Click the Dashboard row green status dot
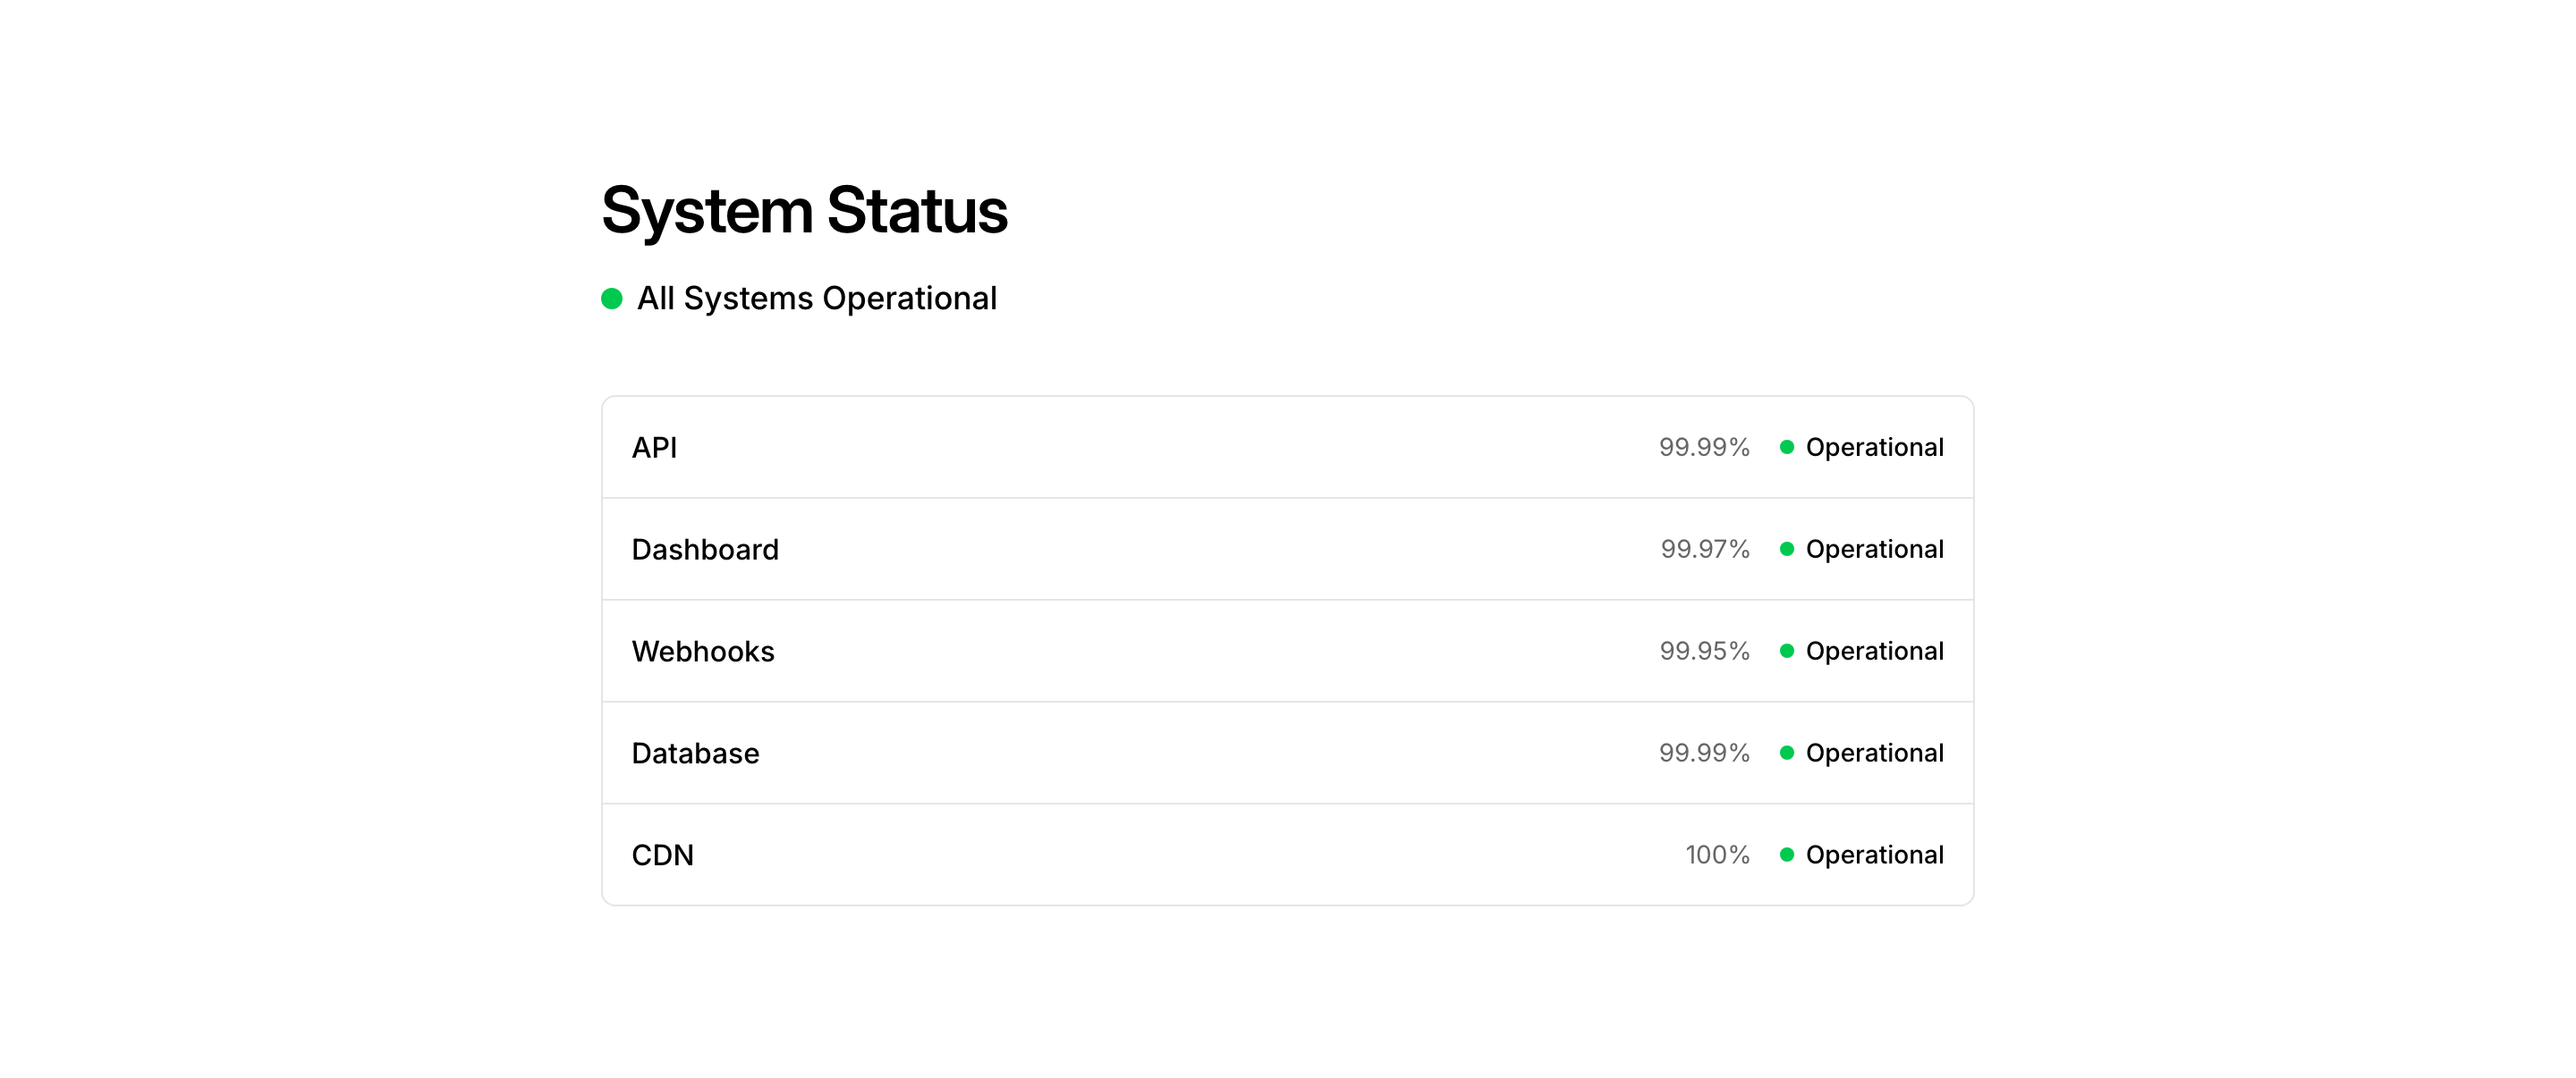 click(1787, 549)
